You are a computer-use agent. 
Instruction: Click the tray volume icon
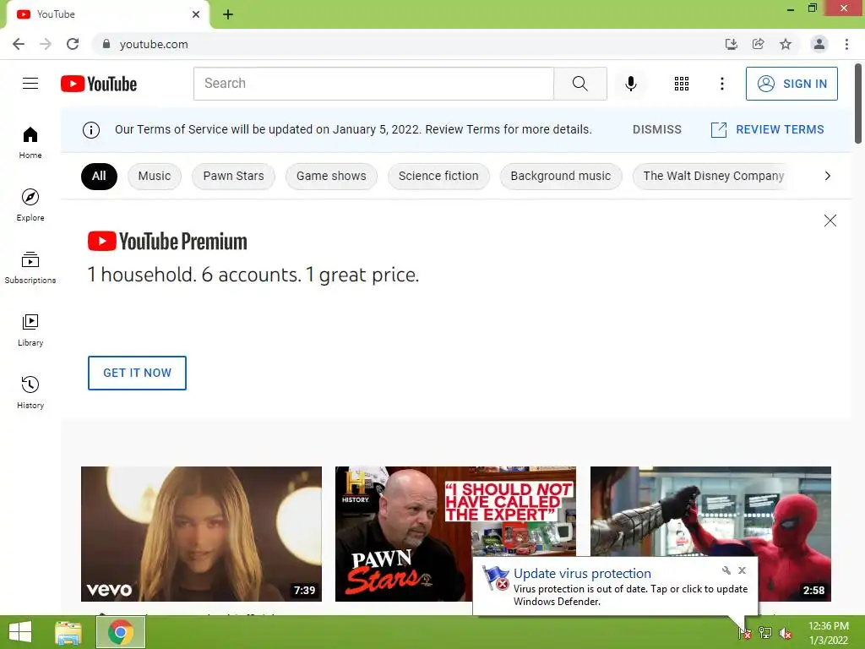(785, 633)
